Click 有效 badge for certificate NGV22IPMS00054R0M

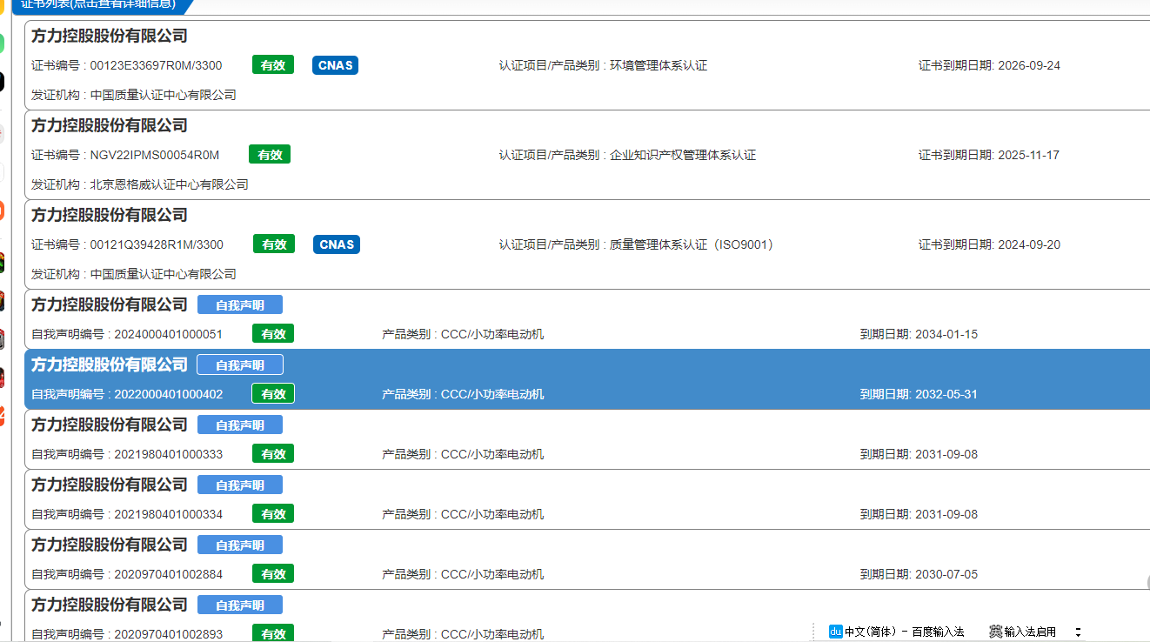click(x=270, y=155)
